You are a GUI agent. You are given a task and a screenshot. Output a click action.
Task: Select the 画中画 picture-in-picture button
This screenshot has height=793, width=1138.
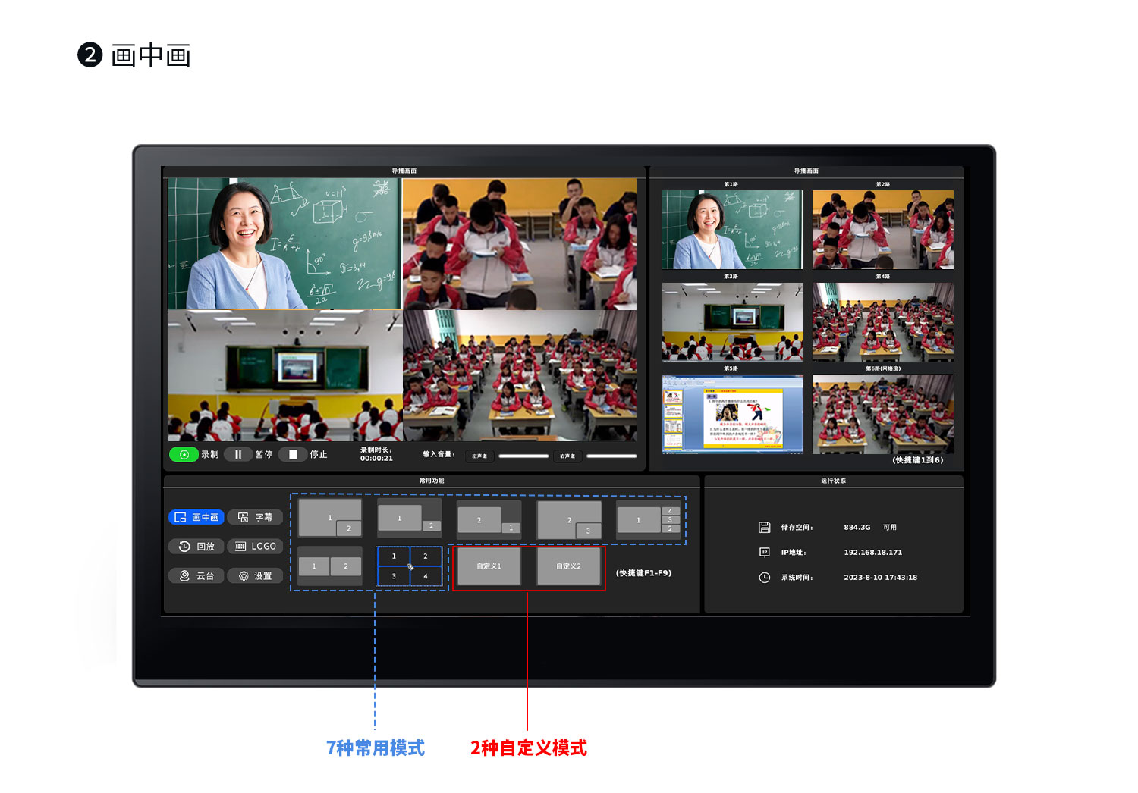tap(196, 517)
